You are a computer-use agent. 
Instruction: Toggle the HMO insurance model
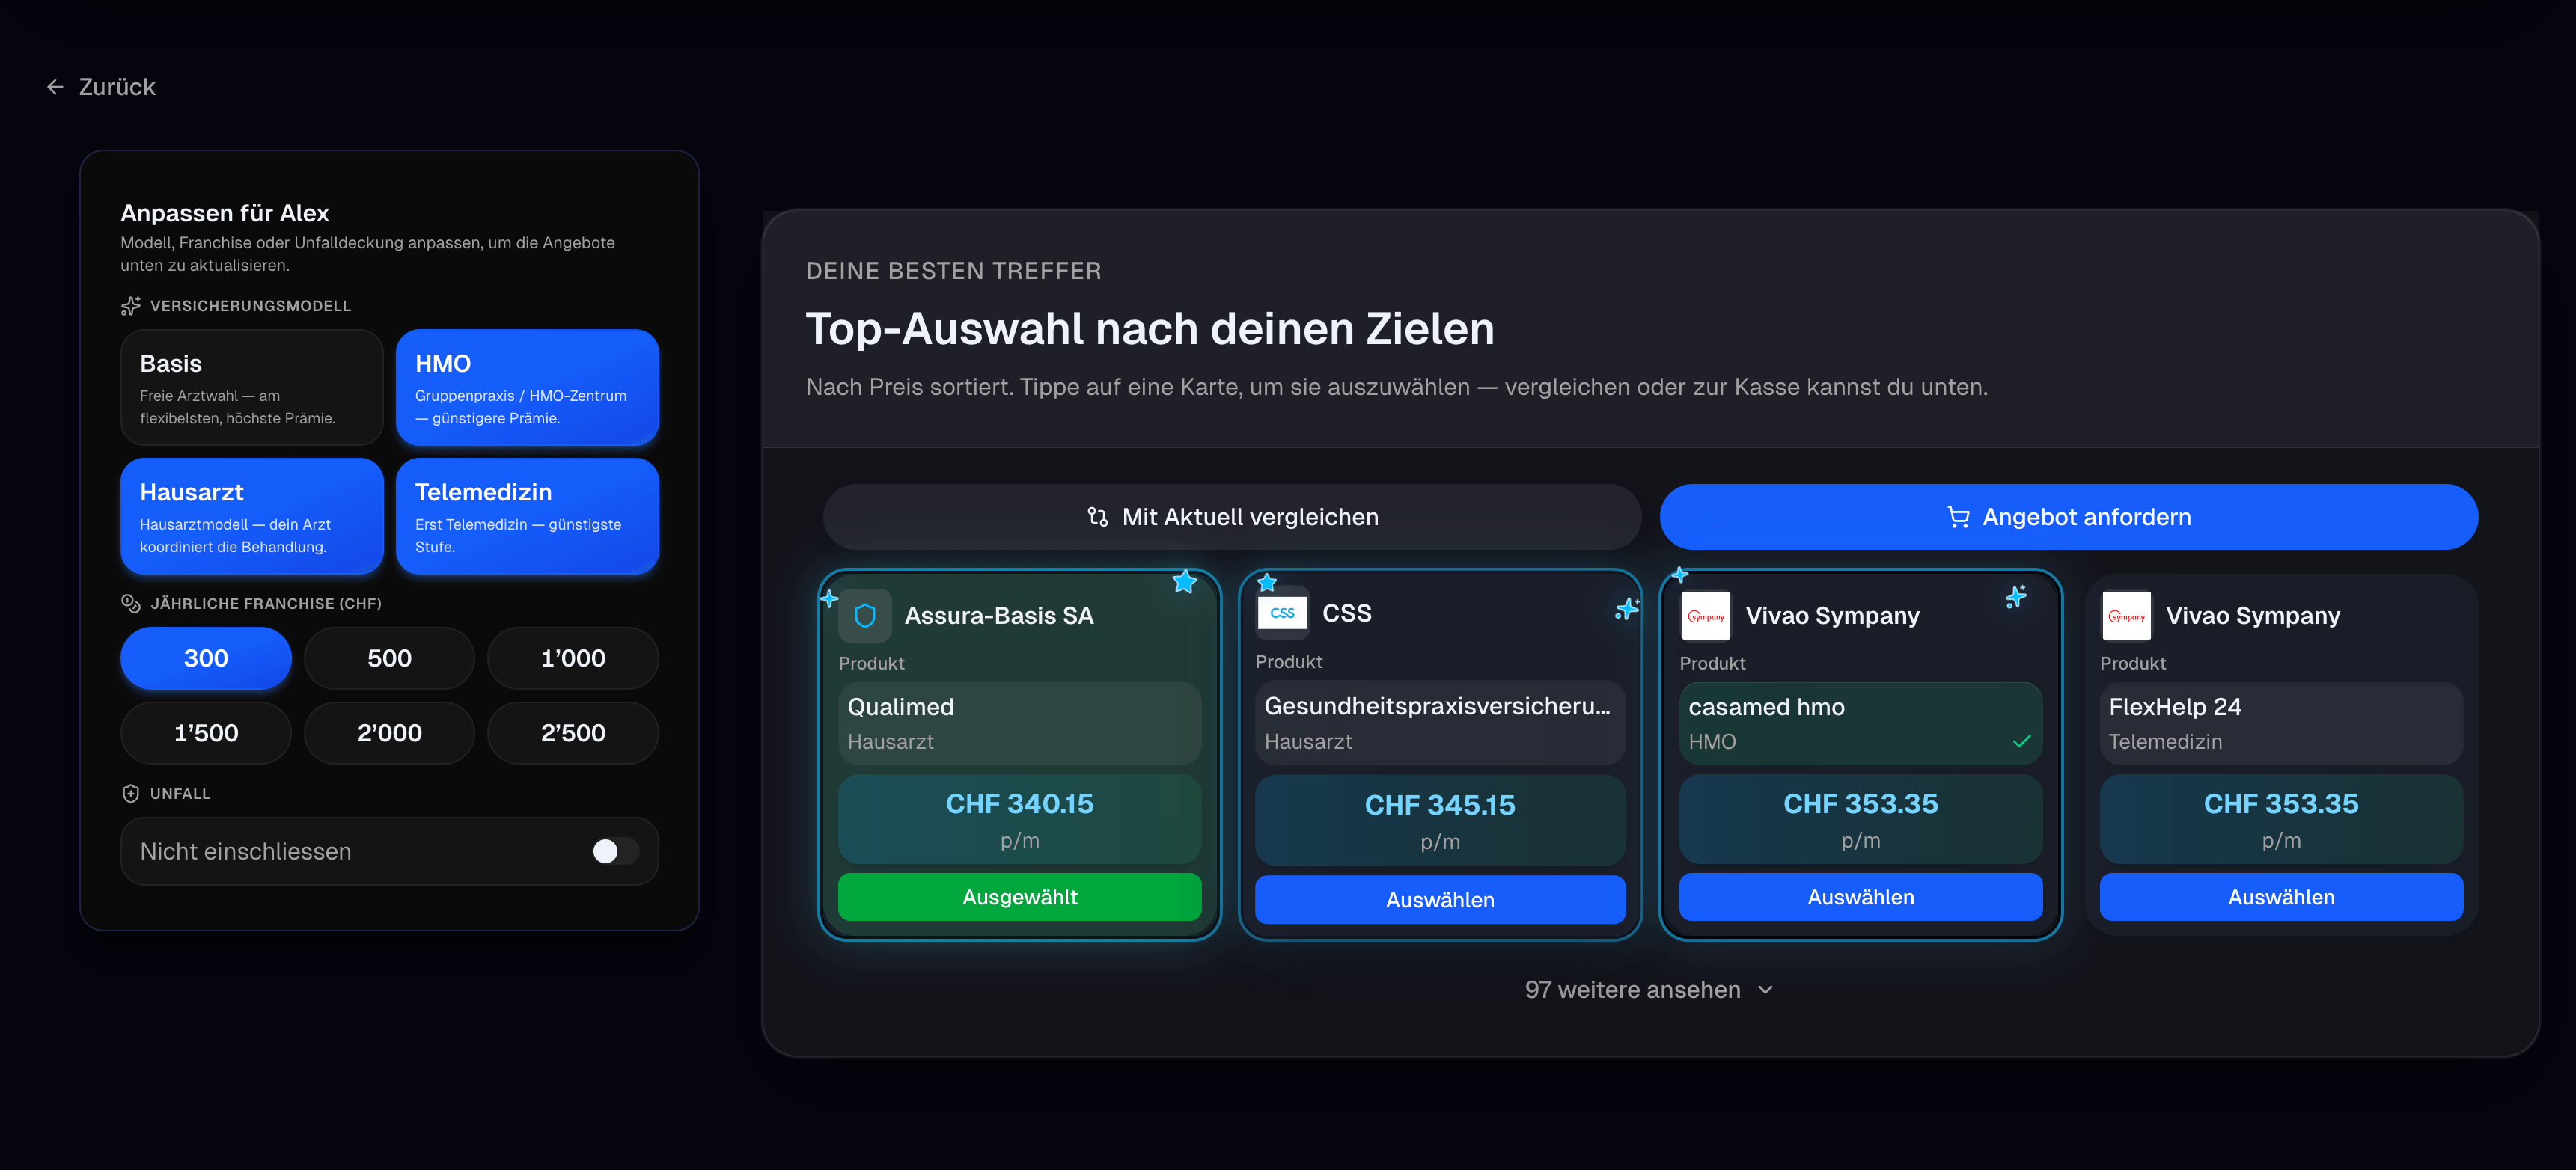pyautogui.click(x=527, y=388)
